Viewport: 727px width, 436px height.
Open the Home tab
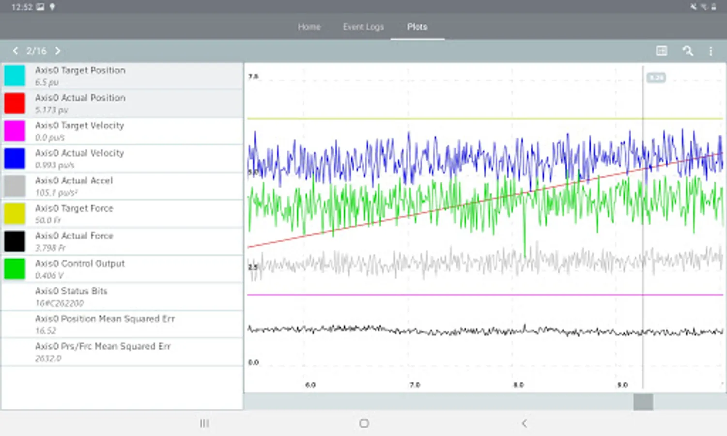pos(309,27)
